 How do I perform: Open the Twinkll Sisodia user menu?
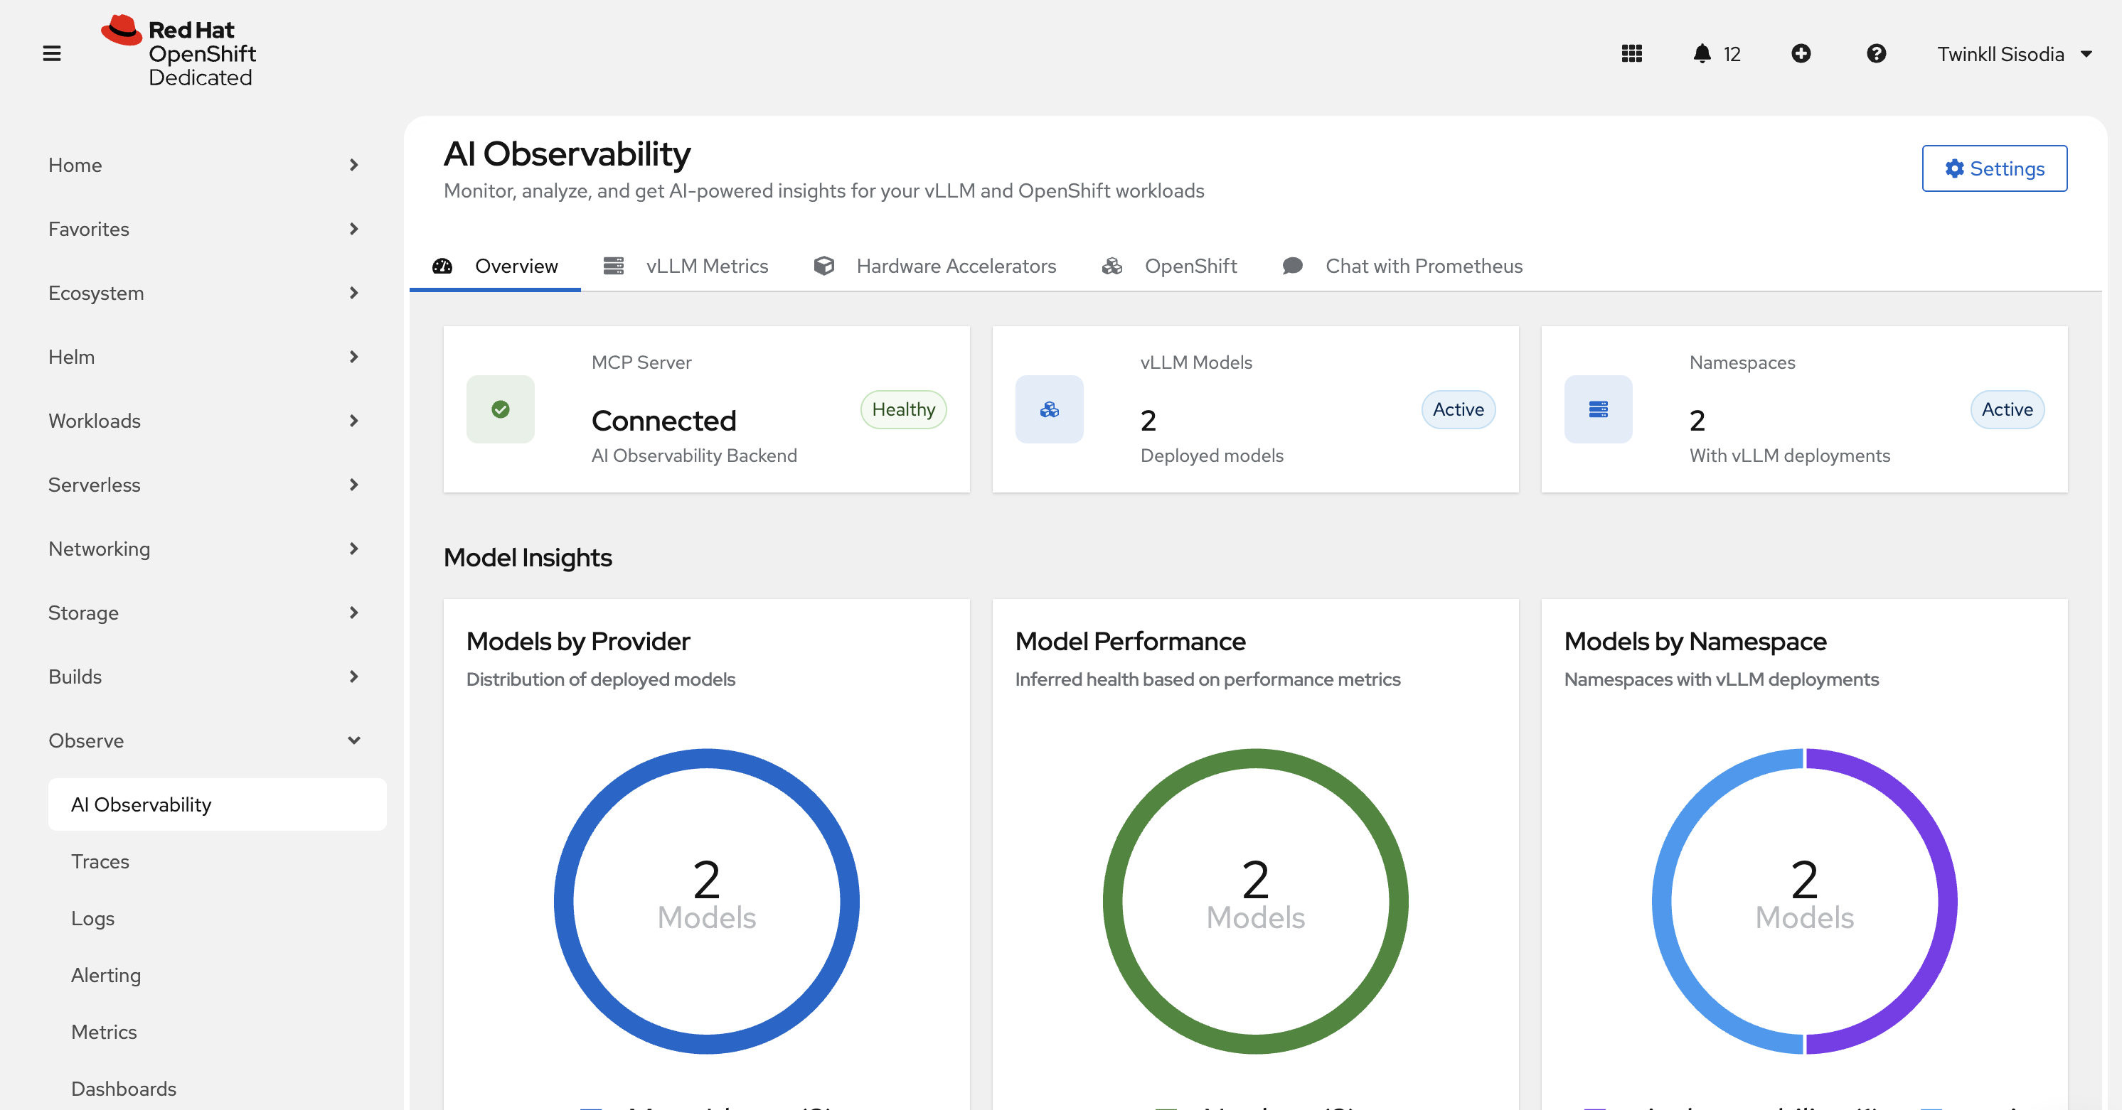[2015, 53]
